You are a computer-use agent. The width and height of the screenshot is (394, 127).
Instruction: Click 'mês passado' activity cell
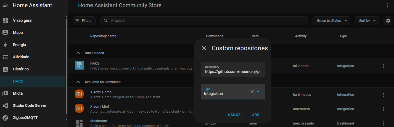(x=303, y=123)
